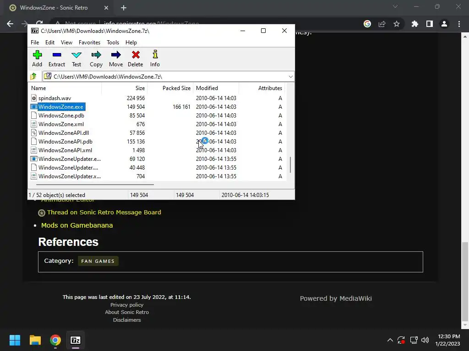This screenshot has width=469, height=351.
Task: Click the webpage vertical scrollbar thumb
Action: click(465, 281)
